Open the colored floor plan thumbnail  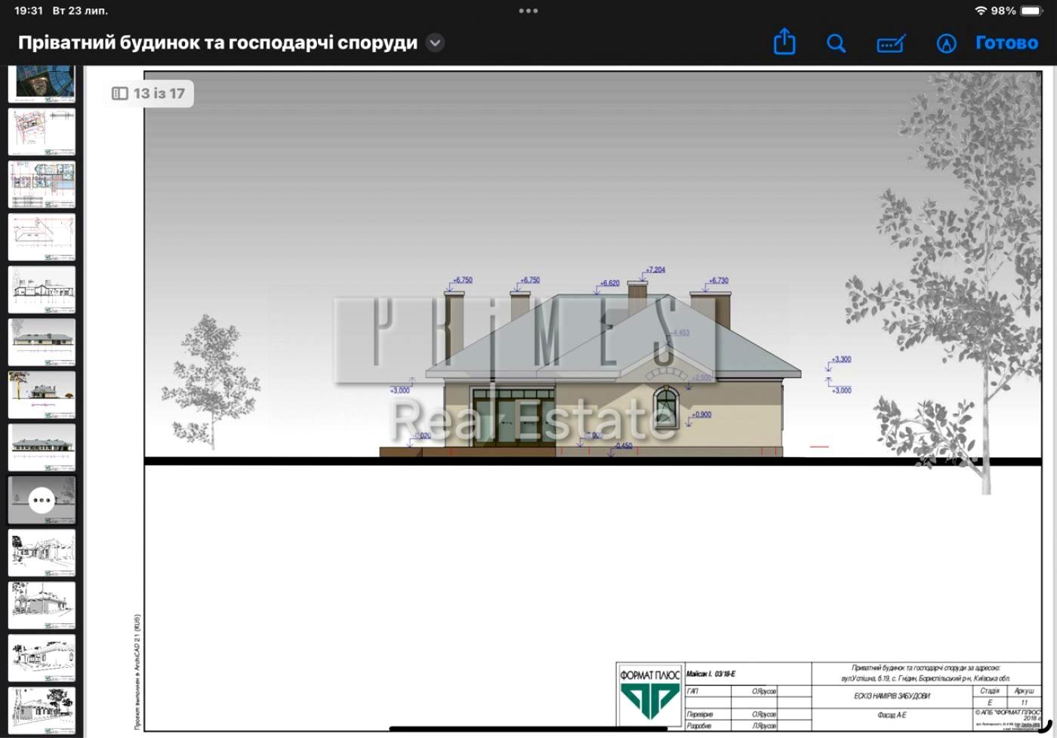point(42,184)
